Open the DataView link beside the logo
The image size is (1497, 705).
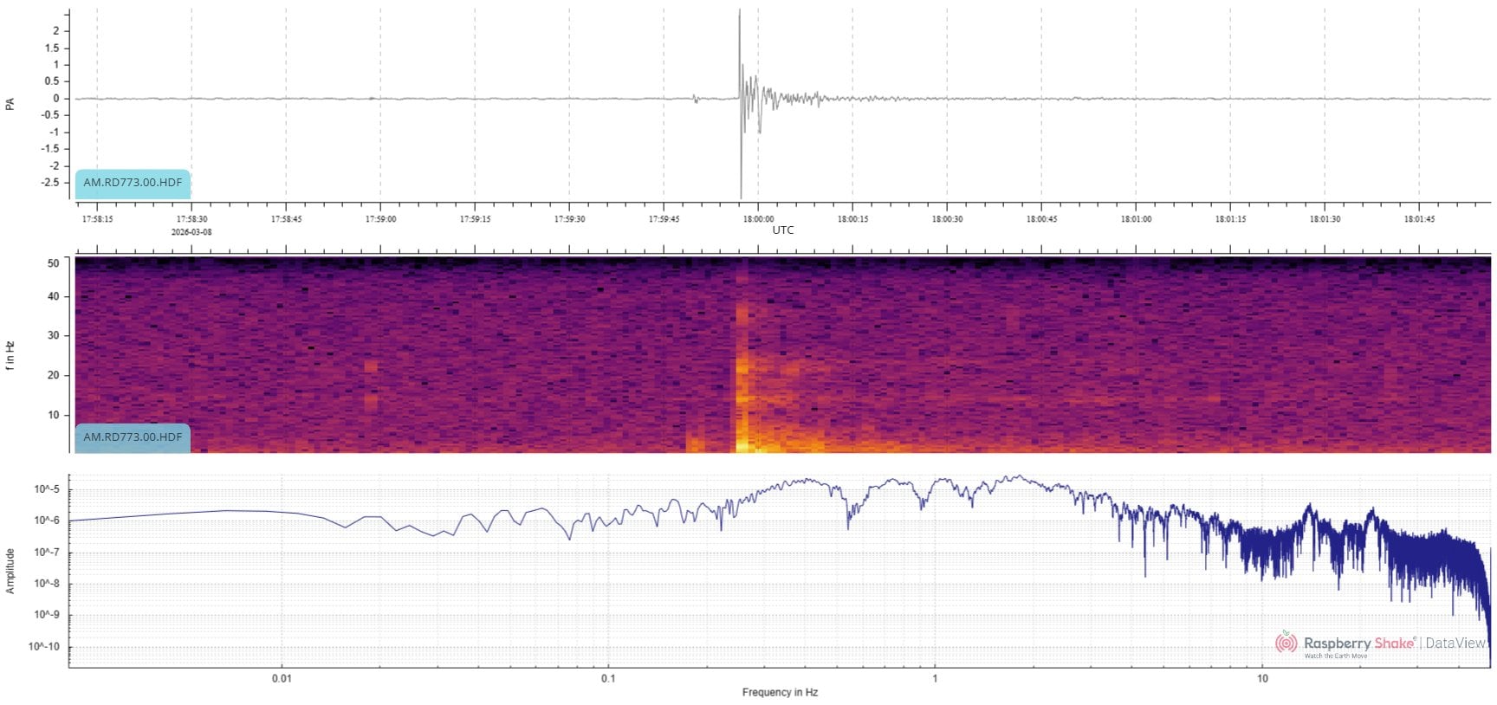click(1455, 643)
